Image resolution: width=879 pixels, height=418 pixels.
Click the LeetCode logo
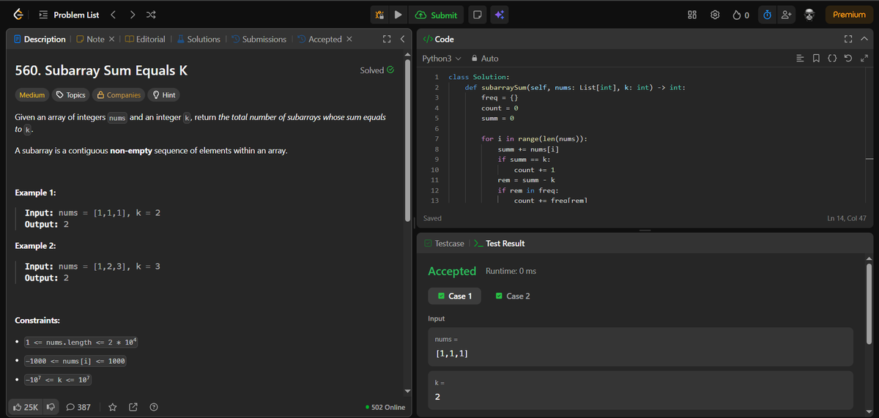tap(18, 15)
